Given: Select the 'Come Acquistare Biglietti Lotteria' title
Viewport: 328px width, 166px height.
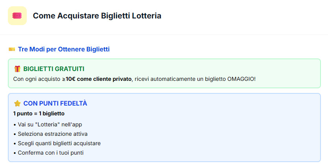Looking at the screenshot, I should [x=97, y=16].
